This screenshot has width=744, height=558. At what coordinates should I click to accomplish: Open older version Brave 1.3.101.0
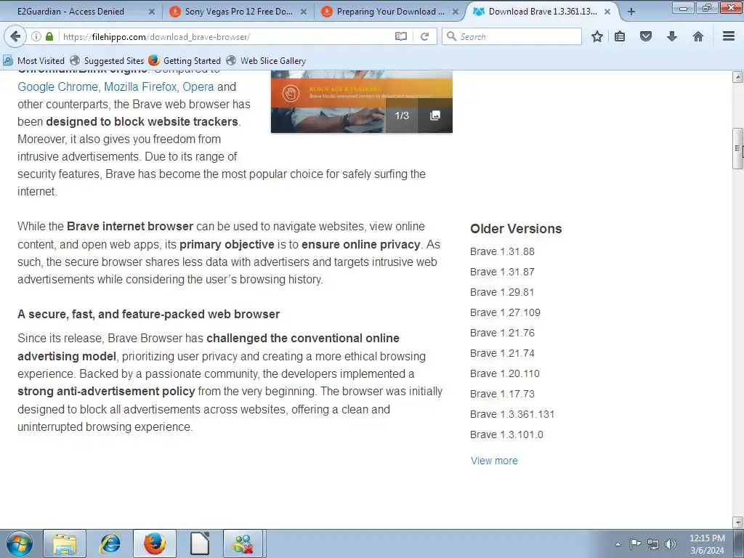[506, 435]
